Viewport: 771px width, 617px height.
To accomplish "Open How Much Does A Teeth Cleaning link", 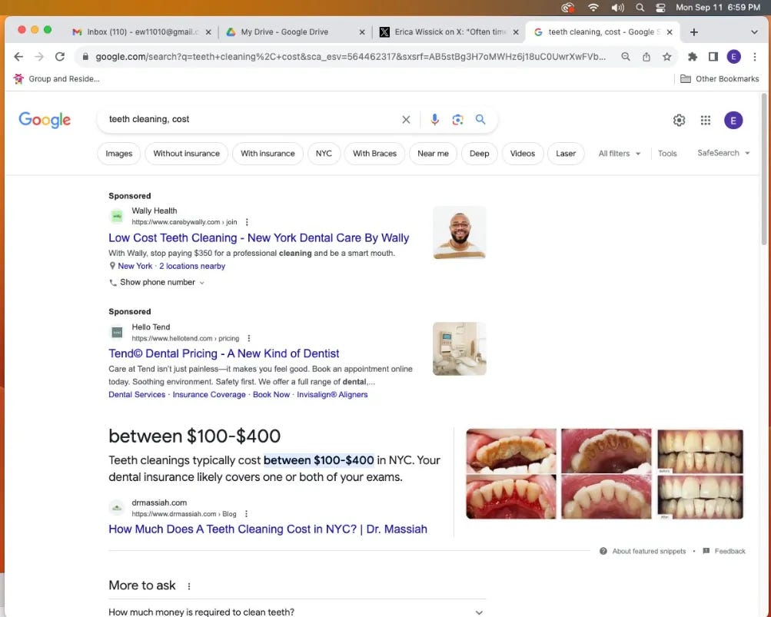I will [268, 529].
